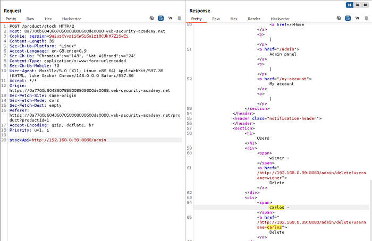Click the delete?username=carlos URL
Screen dimensions: 372x241
[311, 225]
